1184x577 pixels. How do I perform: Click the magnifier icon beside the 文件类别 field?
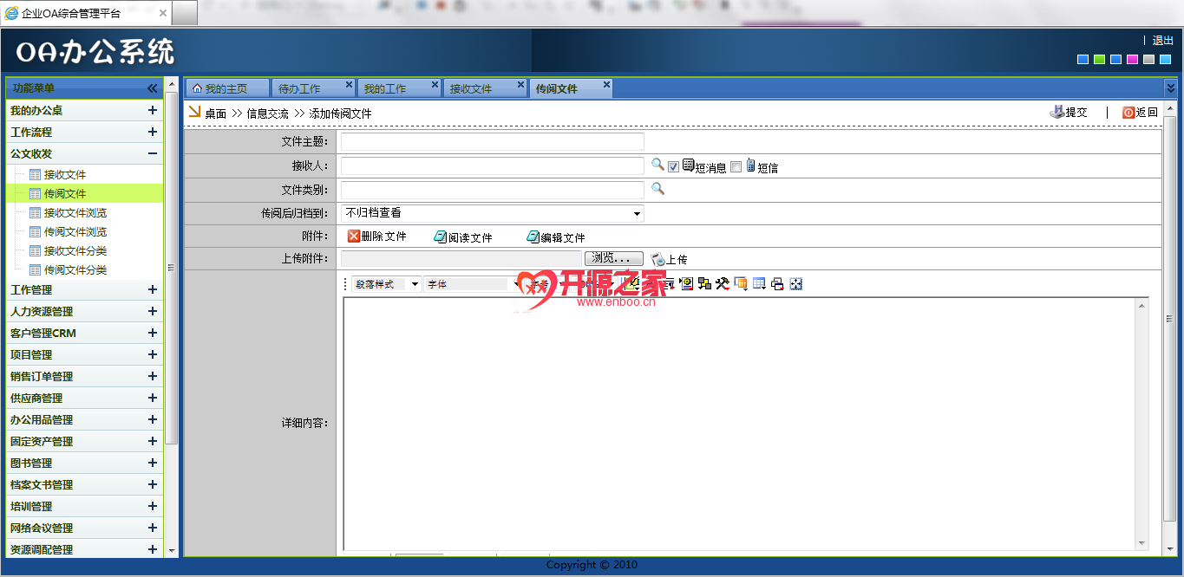tap(657, 188)
